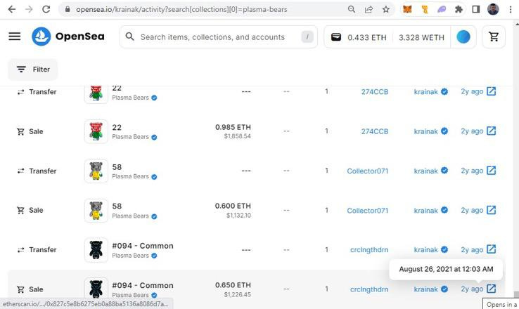Screen dimensions: 519x309
Task: Click the browser forward arrow
Action: click(x=29, y=9)
